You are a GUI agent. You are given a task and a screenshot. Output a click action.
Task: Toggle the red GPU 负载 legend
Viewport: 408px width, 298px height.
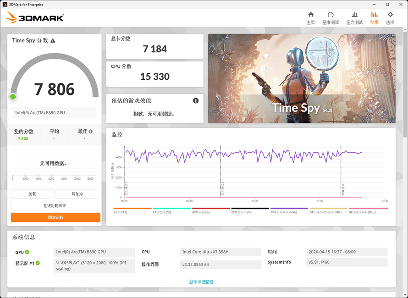(211, 210)
